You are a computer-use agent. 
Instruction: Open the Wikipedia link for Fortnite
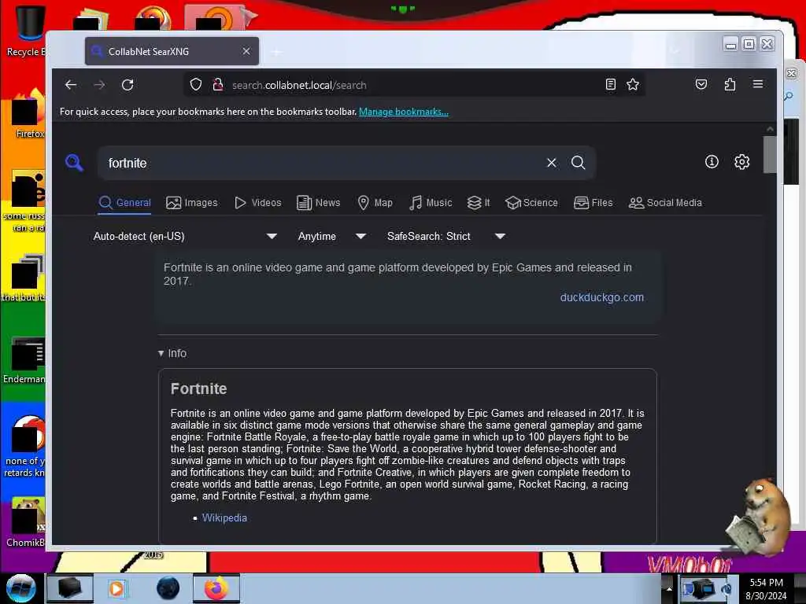[224, 517]
